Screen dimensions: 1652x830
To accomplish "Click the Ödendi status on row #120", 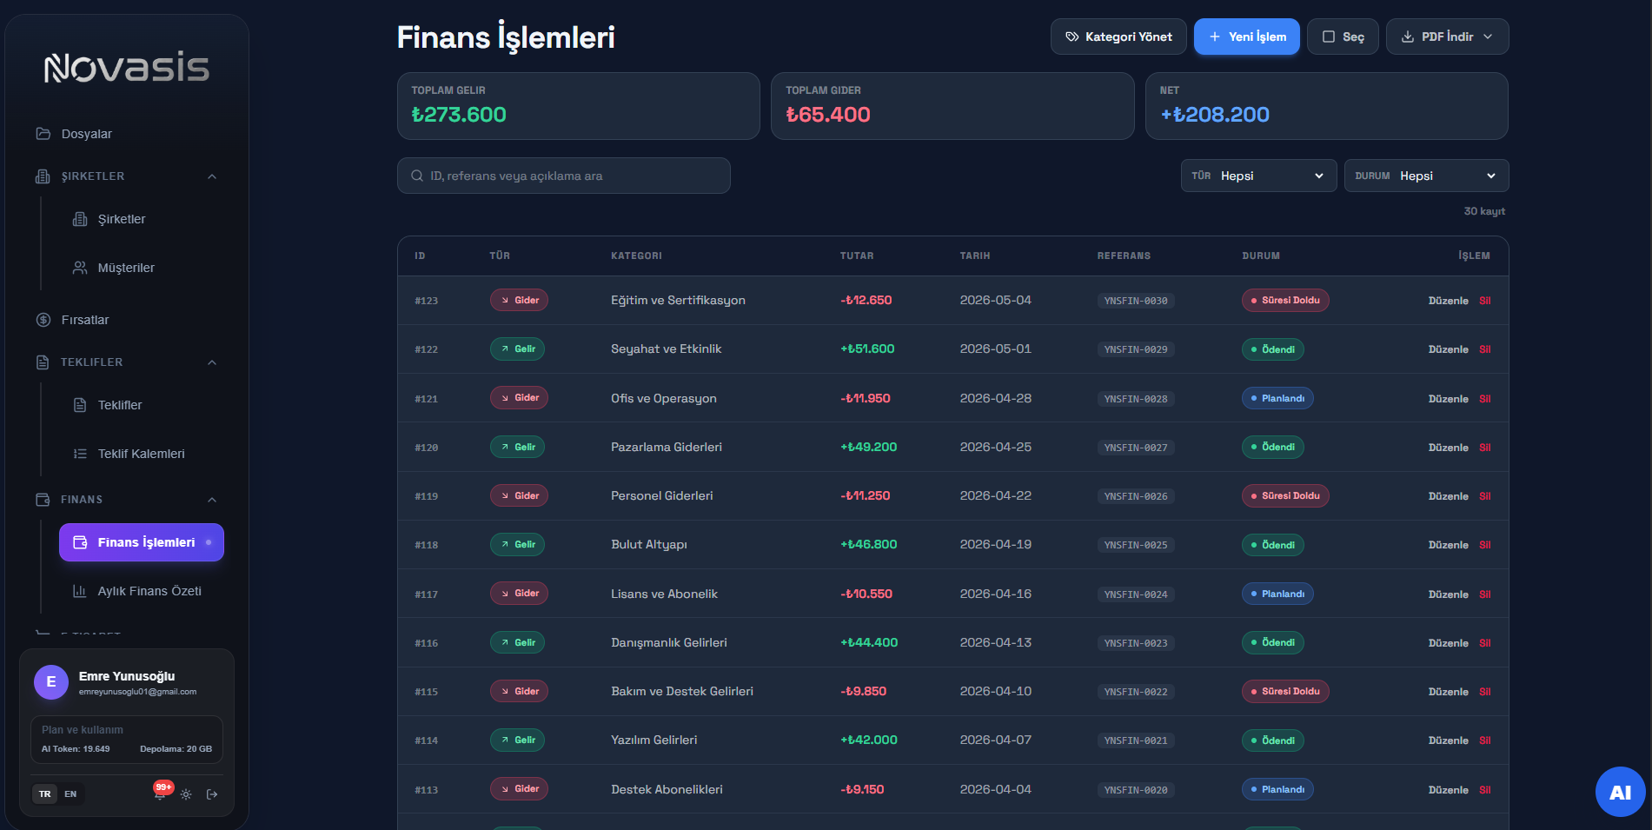I will click(1272, 447).
